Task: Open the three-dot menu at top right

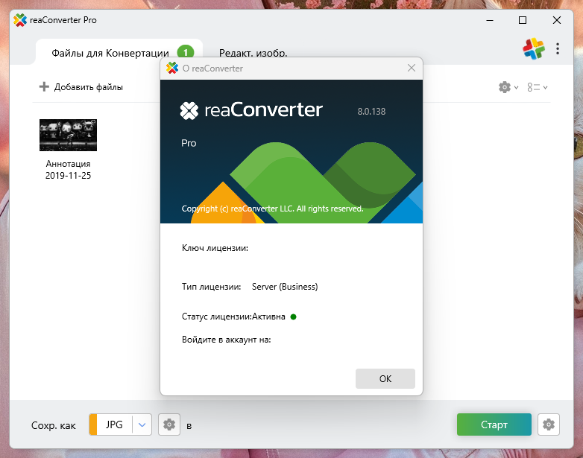Action: (558, 49)
